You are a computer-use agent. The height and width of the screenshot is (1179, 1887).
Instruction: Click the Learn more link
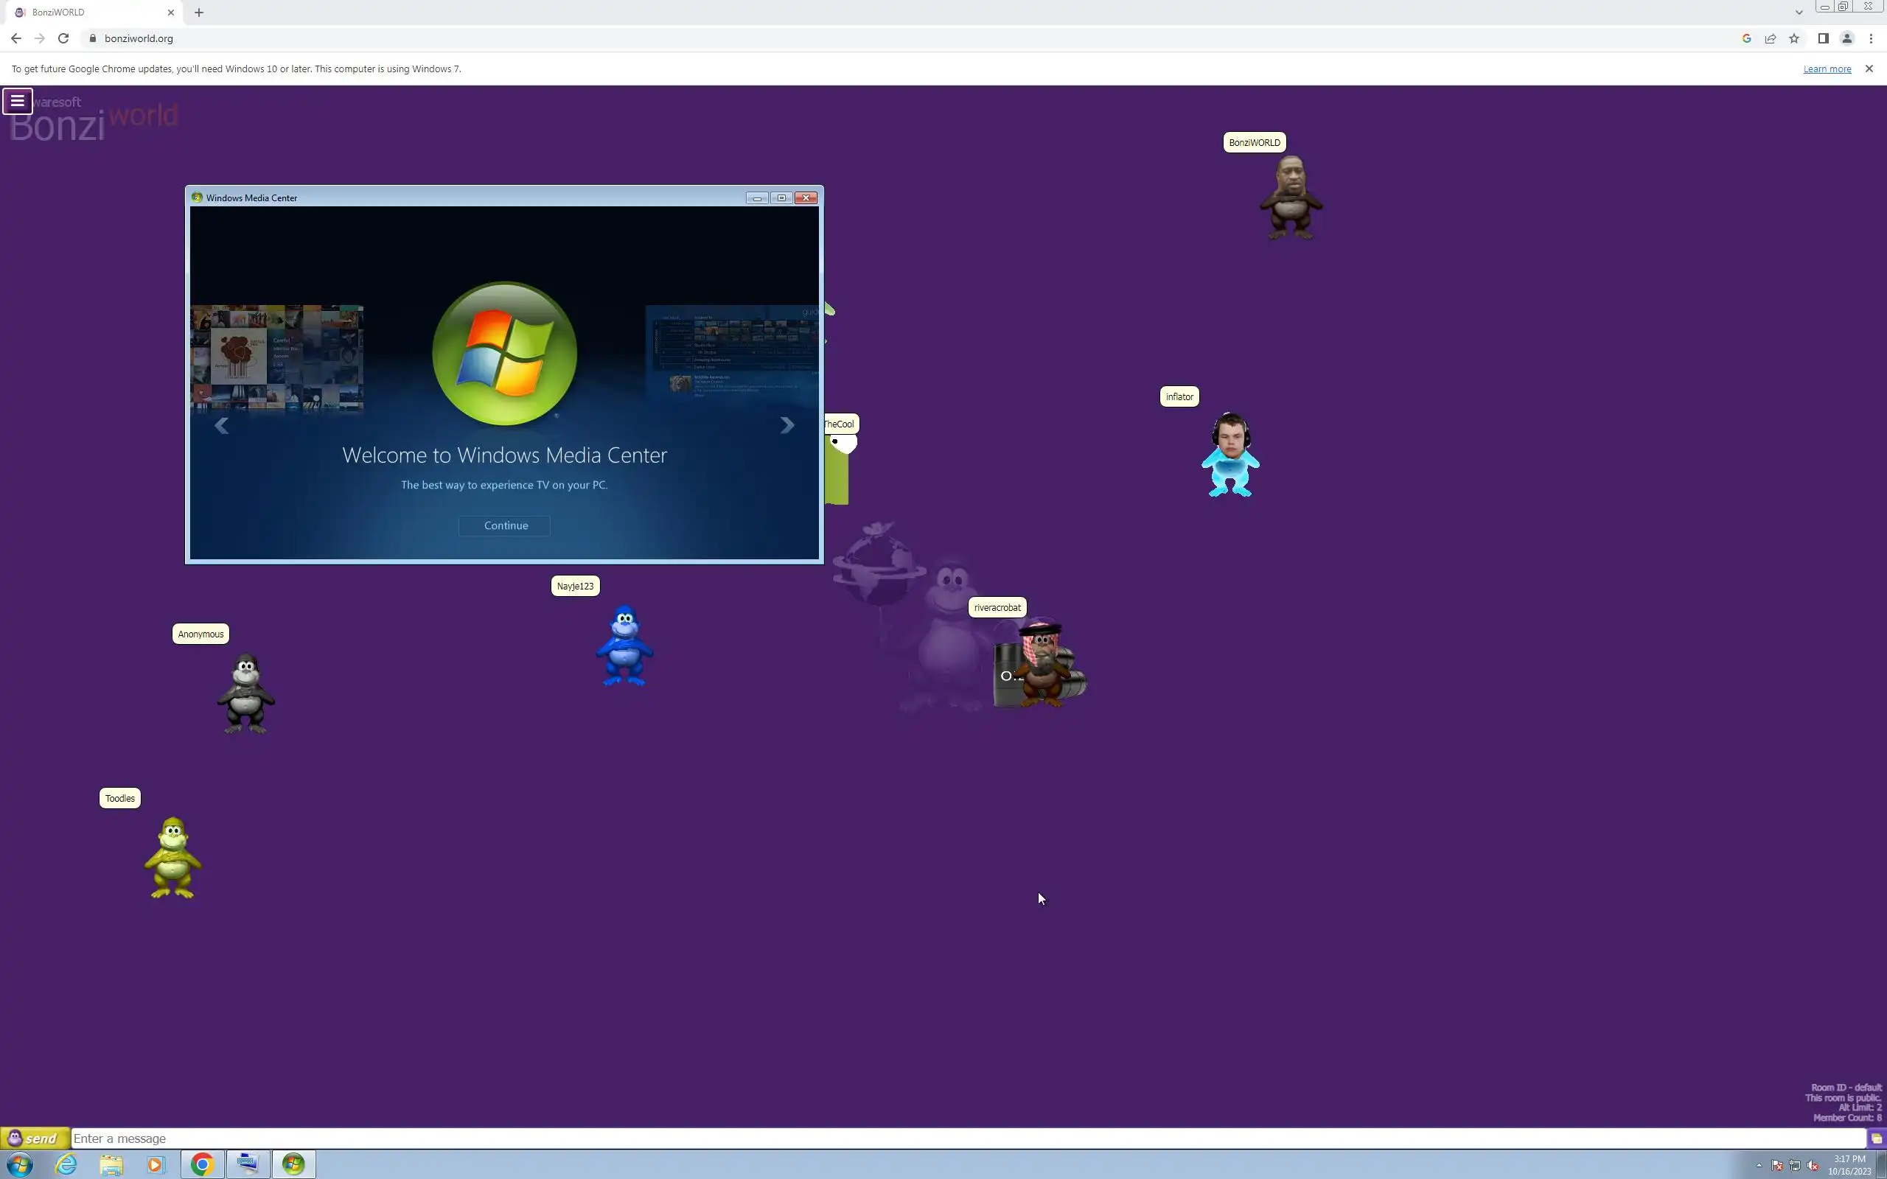(x=1826, y=69)
